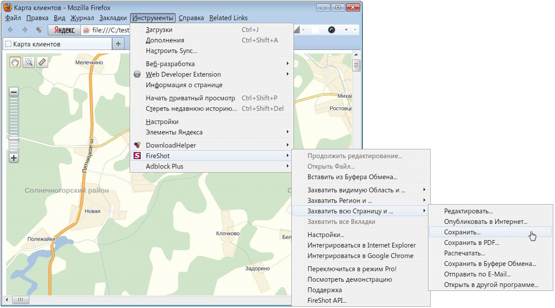The width and height of the screenshot is (555, 308).
Task: Open the Файл menu
Action: pos(13,18)
